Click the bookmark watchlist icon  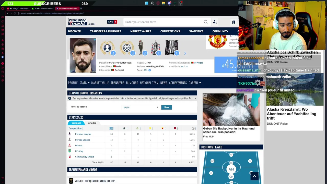tap(233, 22)
